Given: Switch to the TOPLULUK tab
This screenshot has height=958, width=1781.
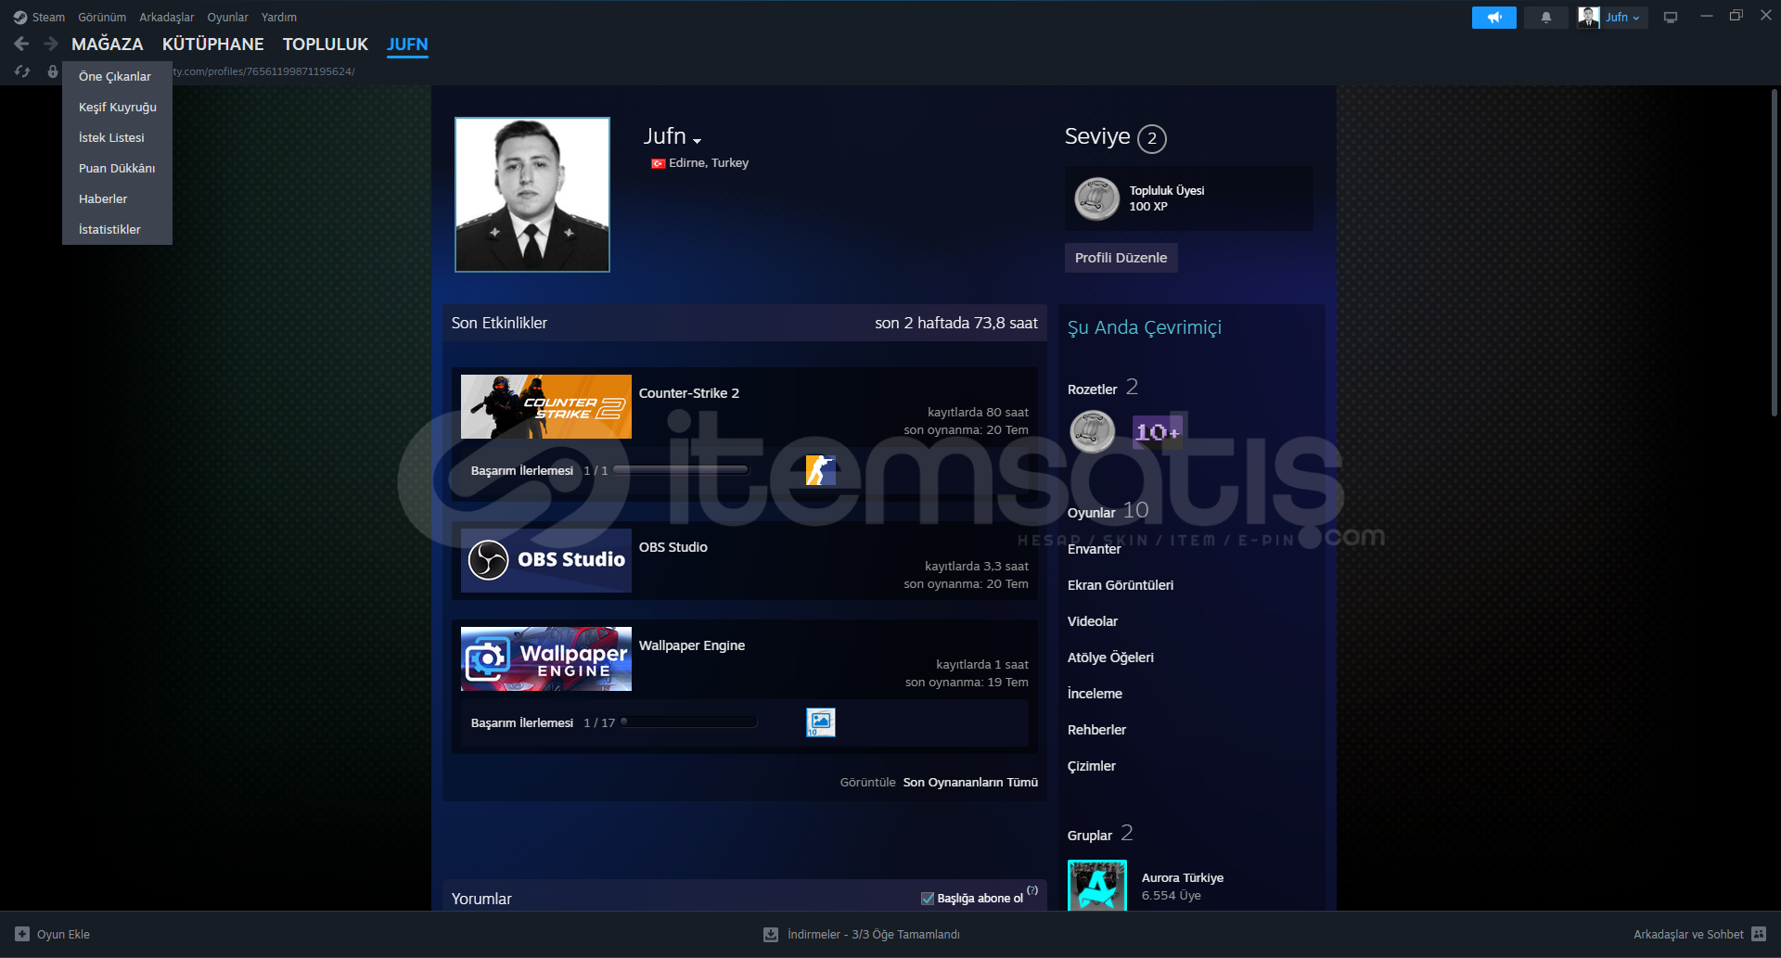Looking at the screenshot, I should pos(326,45).
